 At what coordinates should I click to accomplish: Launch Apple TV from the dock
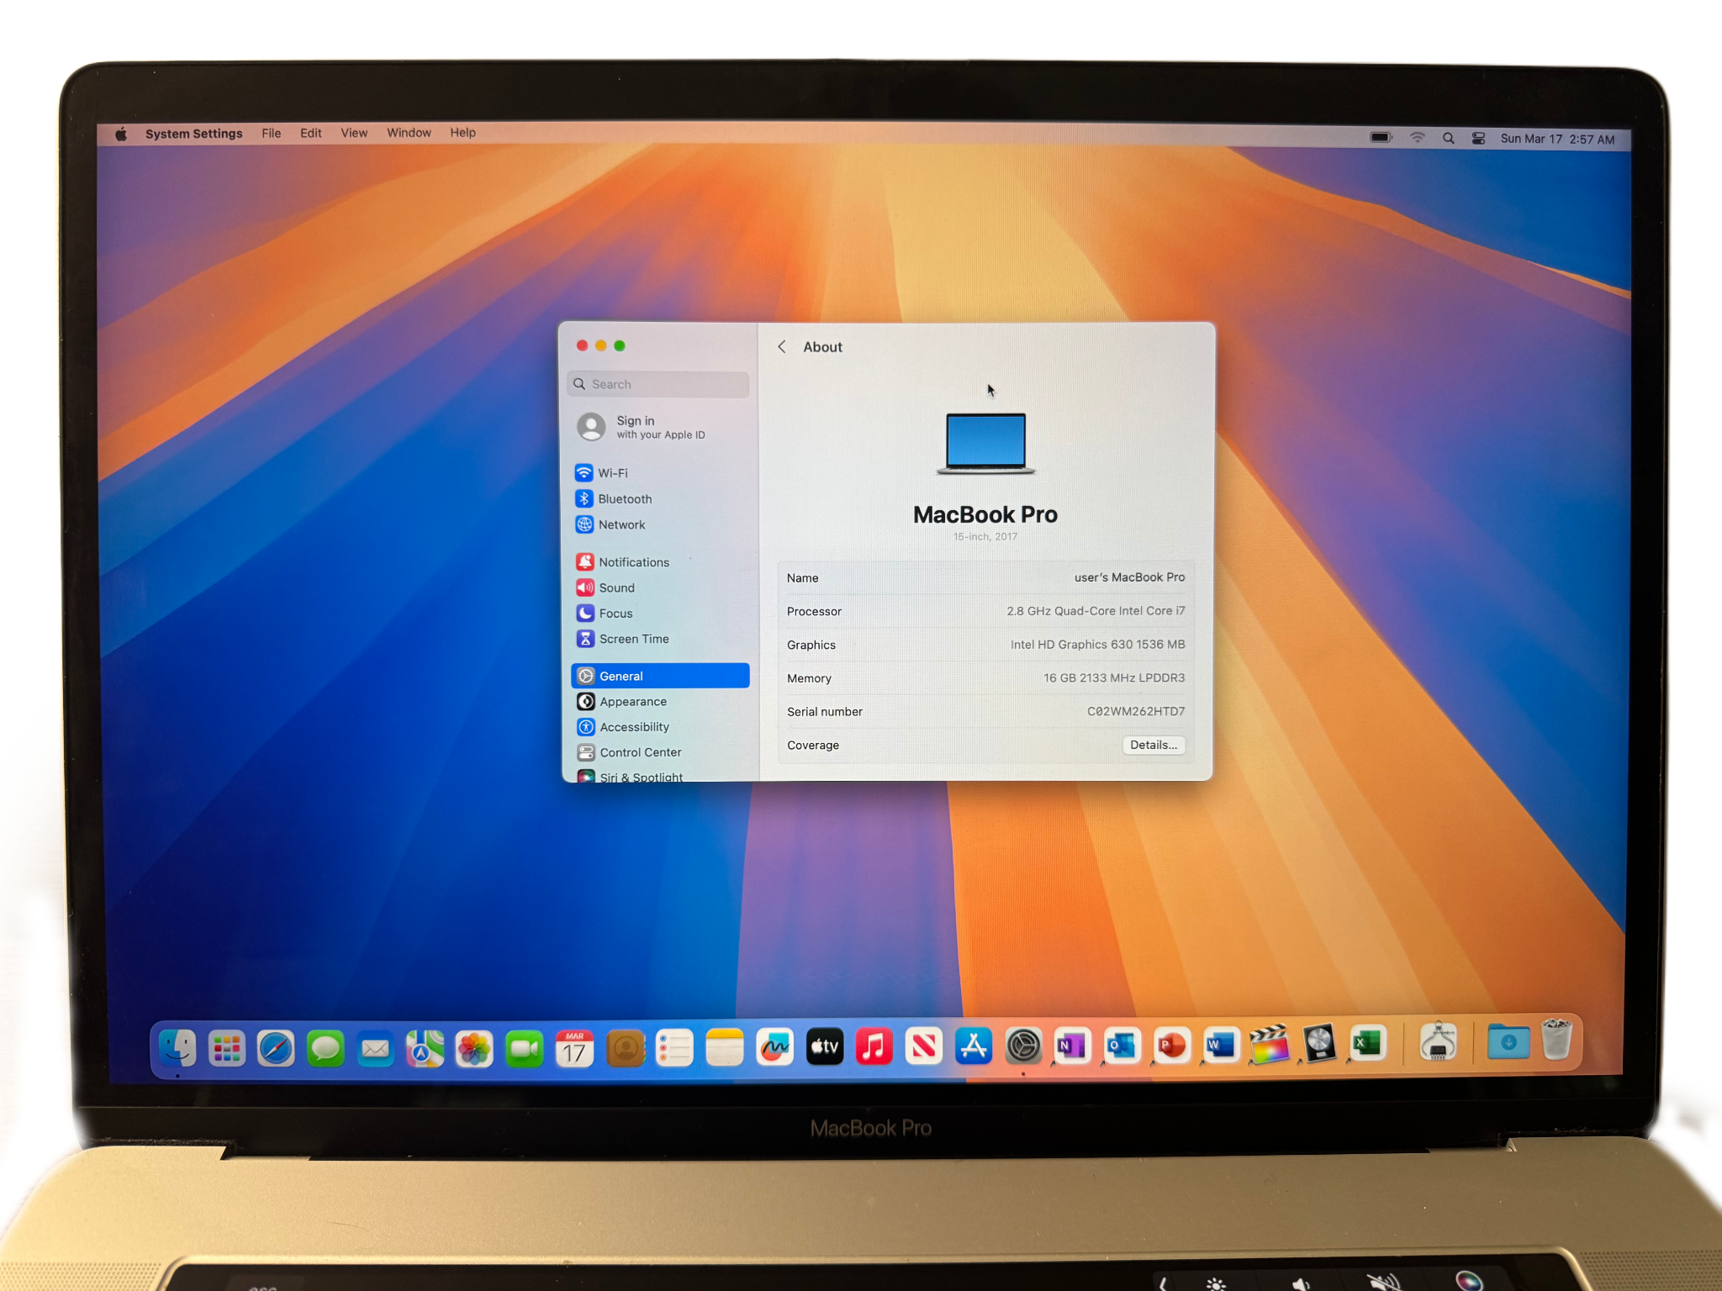(824, 1046)
